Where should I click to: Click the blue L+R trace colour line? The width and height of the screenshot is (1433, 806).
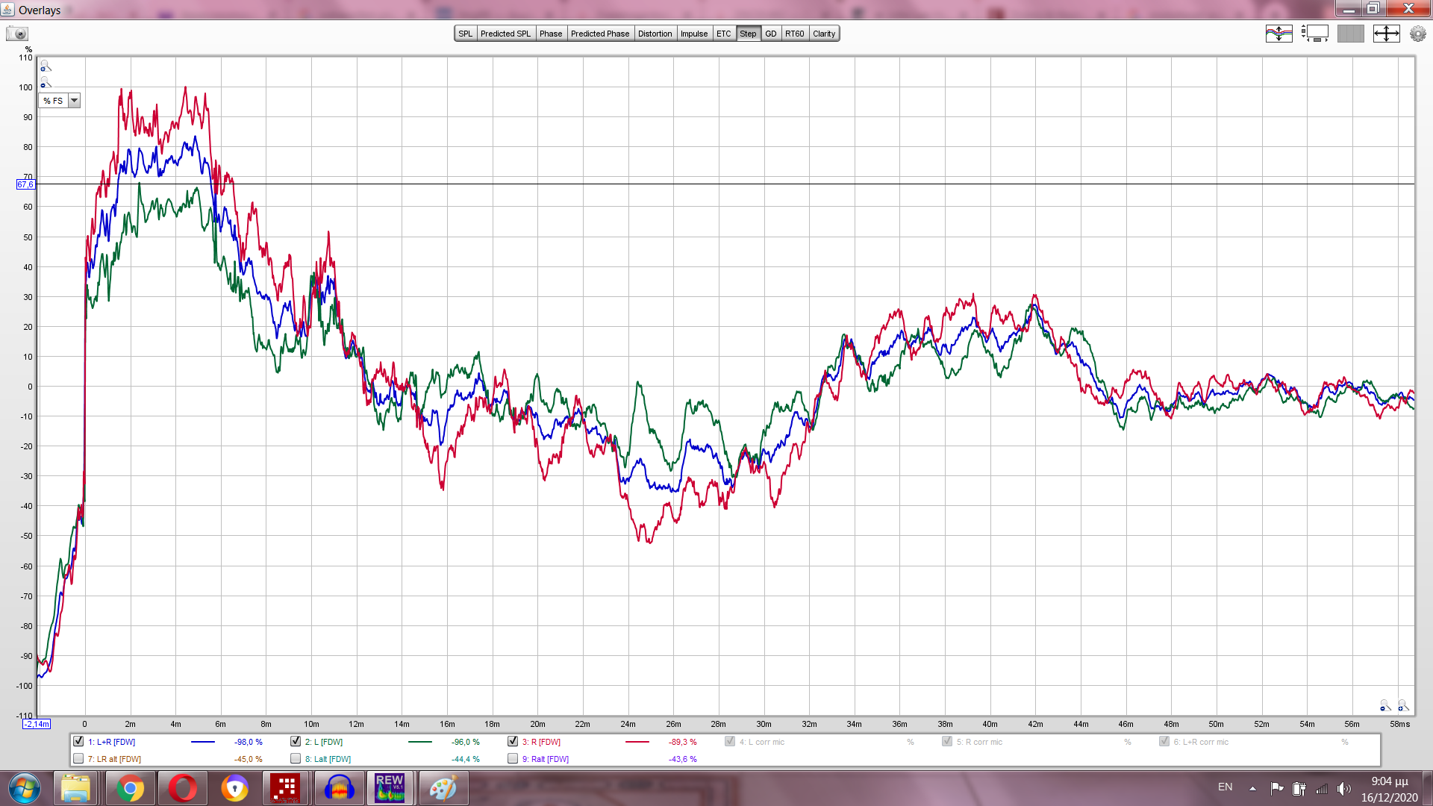click(202, 742)
